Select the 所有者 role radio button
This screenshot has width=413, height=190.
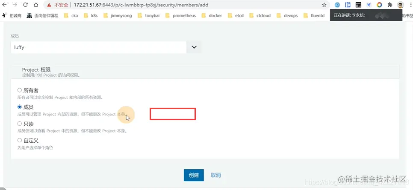click(x=20, y=90)
